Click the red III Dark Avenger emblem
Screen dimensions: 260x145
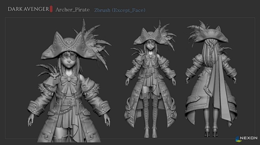point(51,9)
